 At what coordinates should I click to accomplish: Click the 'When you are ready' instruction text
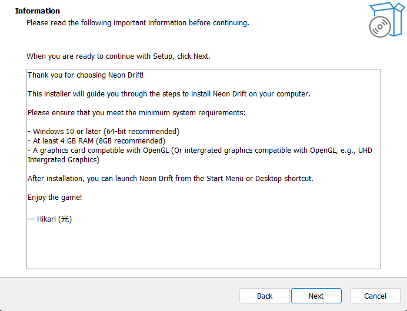pyautogui.click(x=118, y=56)
